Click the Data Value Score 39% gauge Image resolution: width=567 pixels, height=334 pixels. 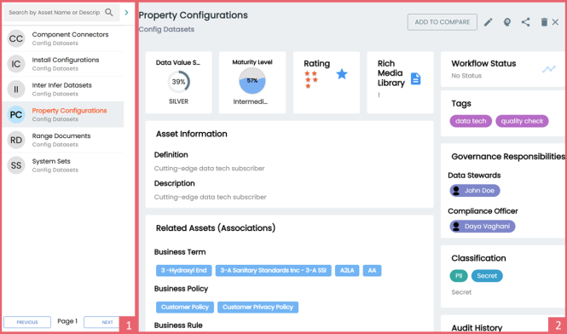[179, 82]
